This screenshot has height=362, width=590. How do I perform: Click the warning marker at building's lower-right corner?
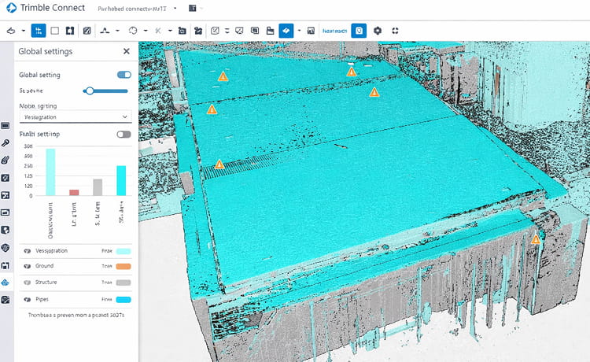(536, 239)
